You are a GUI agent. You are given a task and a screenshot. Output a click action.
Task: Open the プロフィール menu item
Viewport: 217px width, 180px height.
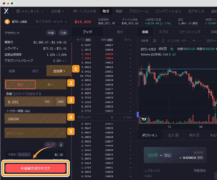[139, 11]
